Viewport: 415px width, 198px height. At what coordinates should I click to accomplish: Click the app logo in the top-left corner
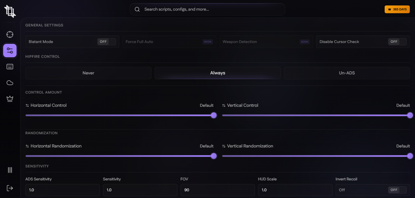tap(10, 11)
